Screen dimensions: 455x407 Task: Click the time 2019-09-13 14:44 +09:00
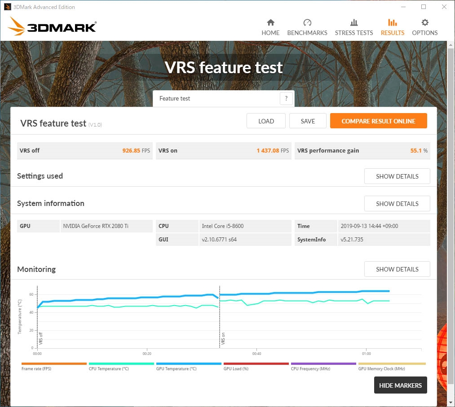click(384, 226)
